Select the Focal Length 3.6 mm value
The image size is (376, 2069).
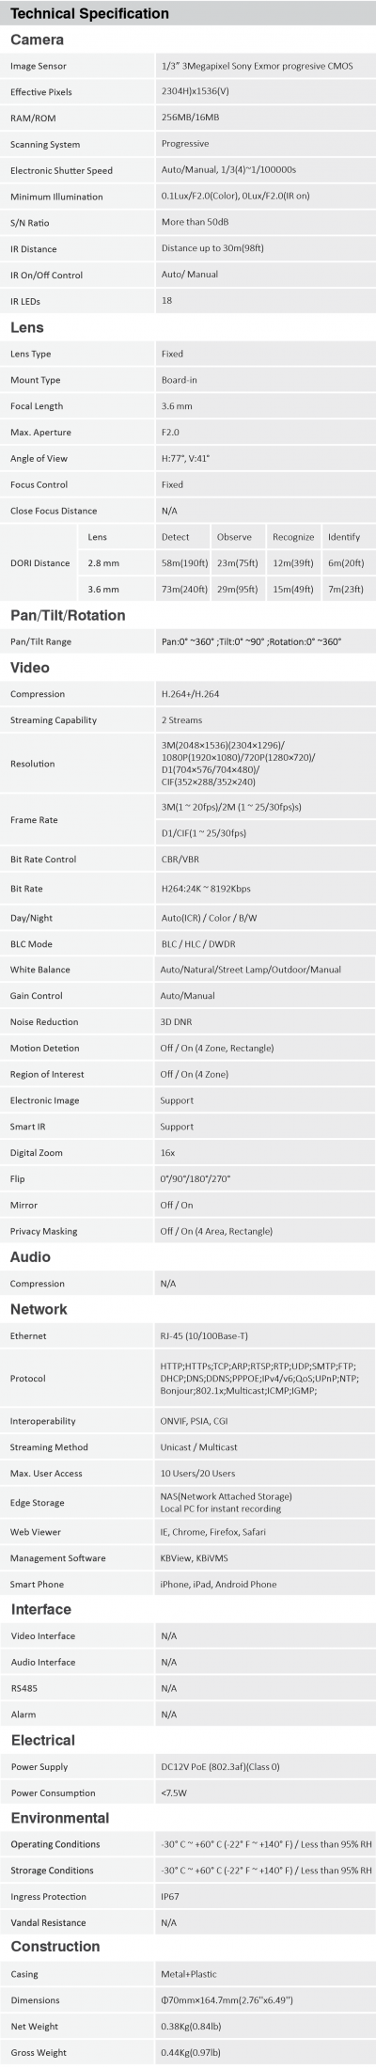[x=177, y=406]
